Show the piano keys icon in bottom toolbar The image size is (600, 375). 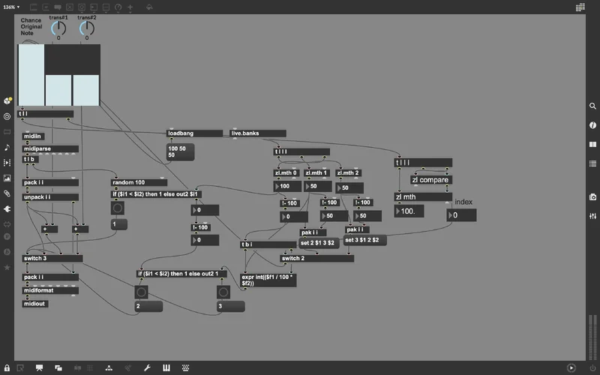tap(166, 367)
